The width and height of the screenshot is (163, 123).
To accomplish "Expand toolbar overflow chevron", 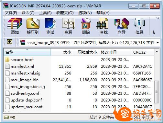I will pyautogui.click(x=158, y=18).
